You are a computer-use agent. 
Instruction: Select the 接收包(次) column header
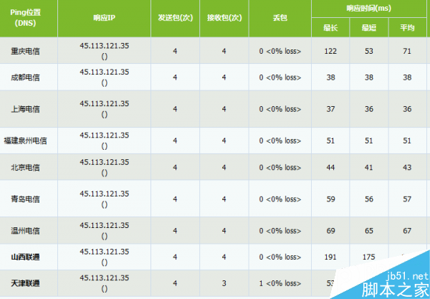(224, 18)
